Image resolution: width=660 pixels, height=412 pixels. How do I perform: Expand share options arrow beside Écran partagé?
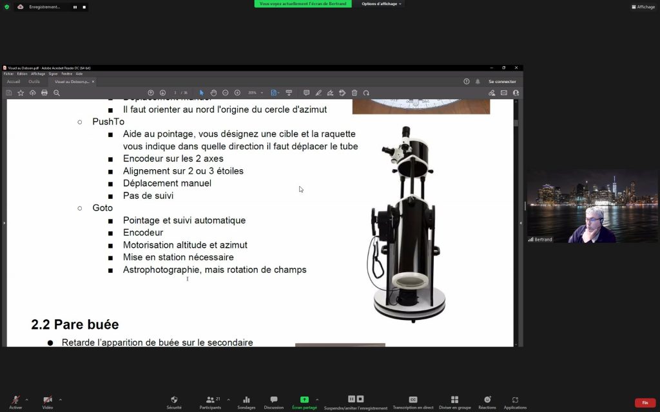point(317,399)
